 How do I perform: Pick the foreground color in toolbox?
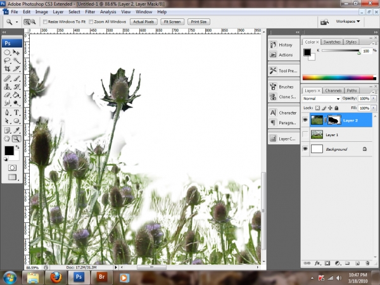coord(9,151)
